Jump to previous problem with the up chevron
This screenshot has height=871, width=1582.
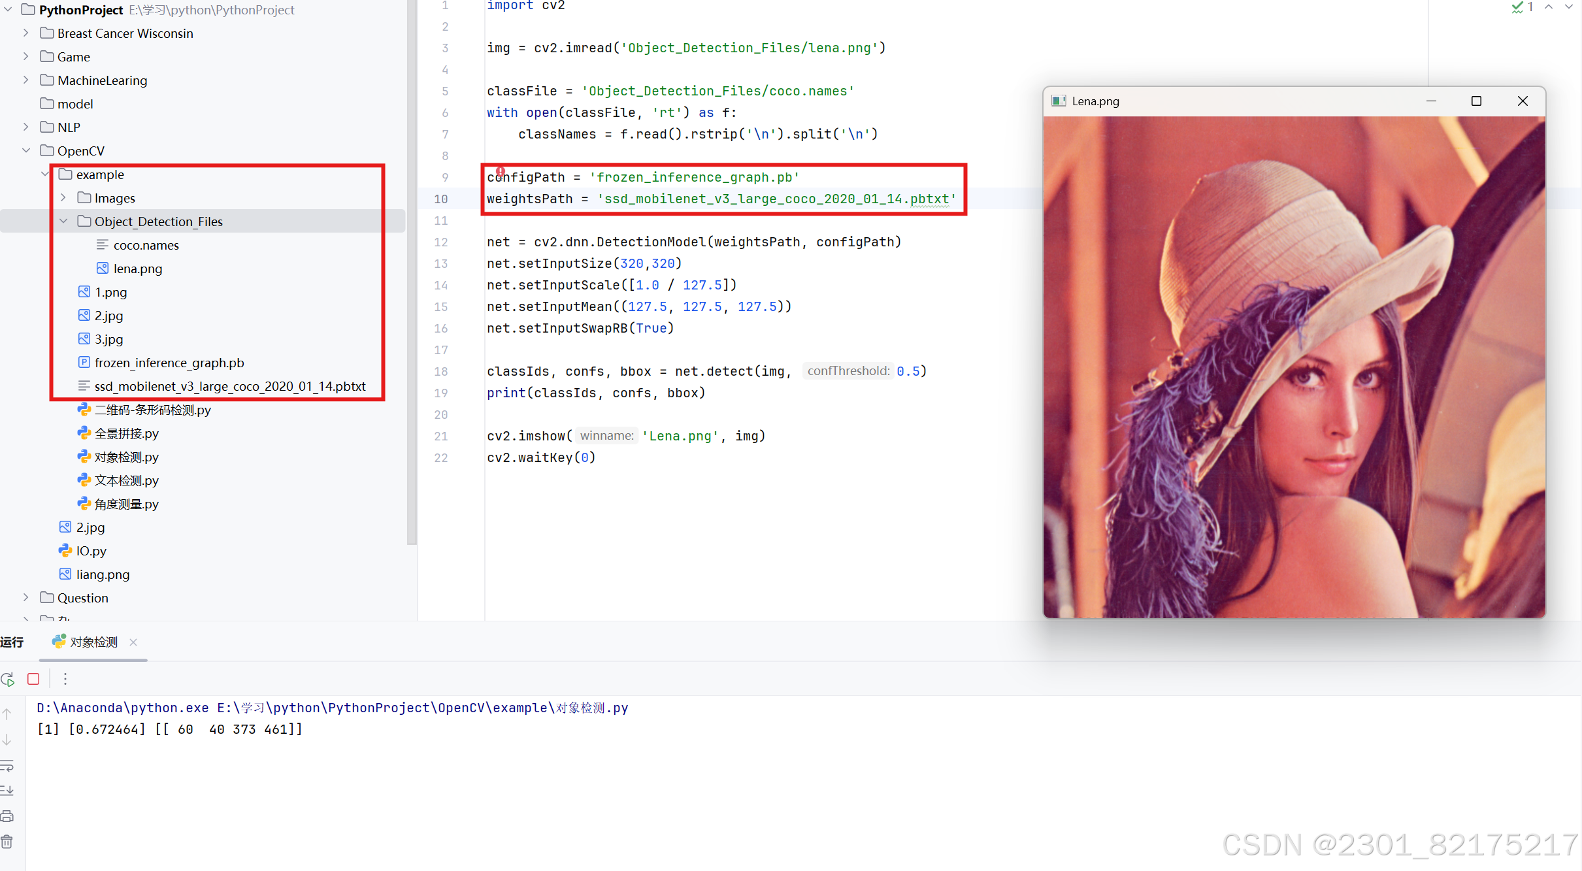click(x=1549, y=7)
